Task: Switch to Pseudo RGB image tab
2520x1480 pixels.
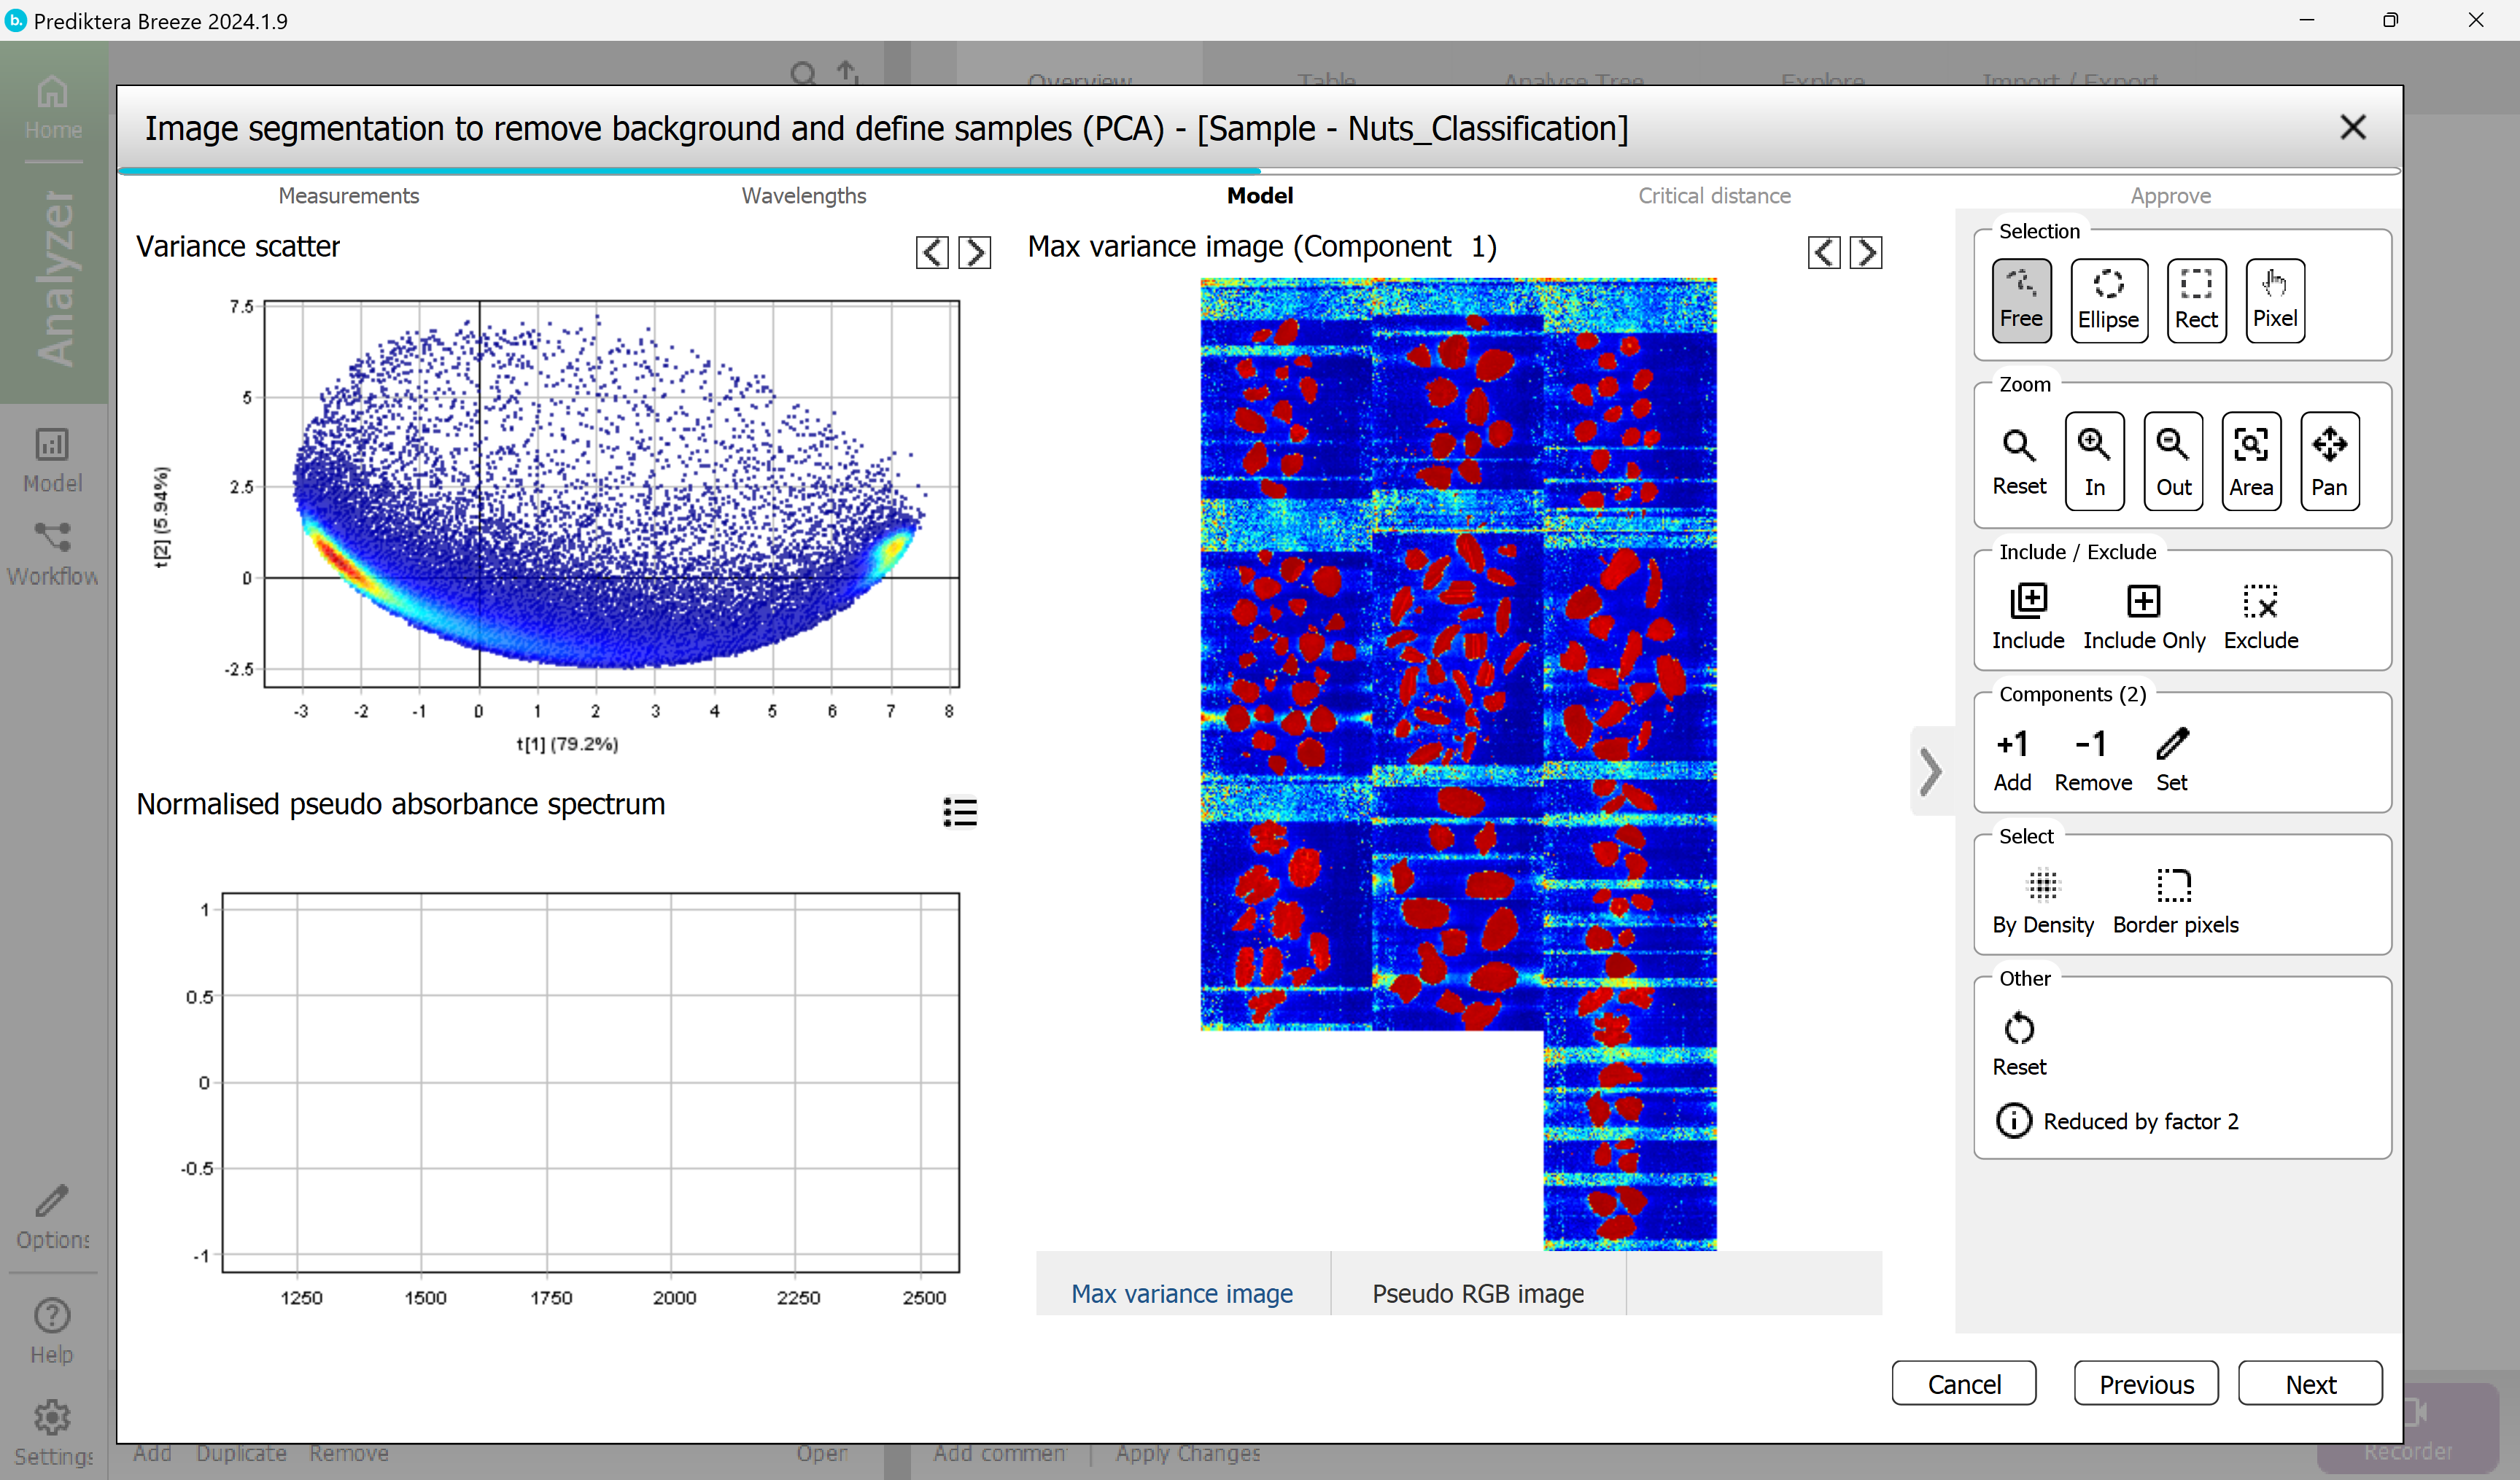Action: (x=1477, y=1293)
